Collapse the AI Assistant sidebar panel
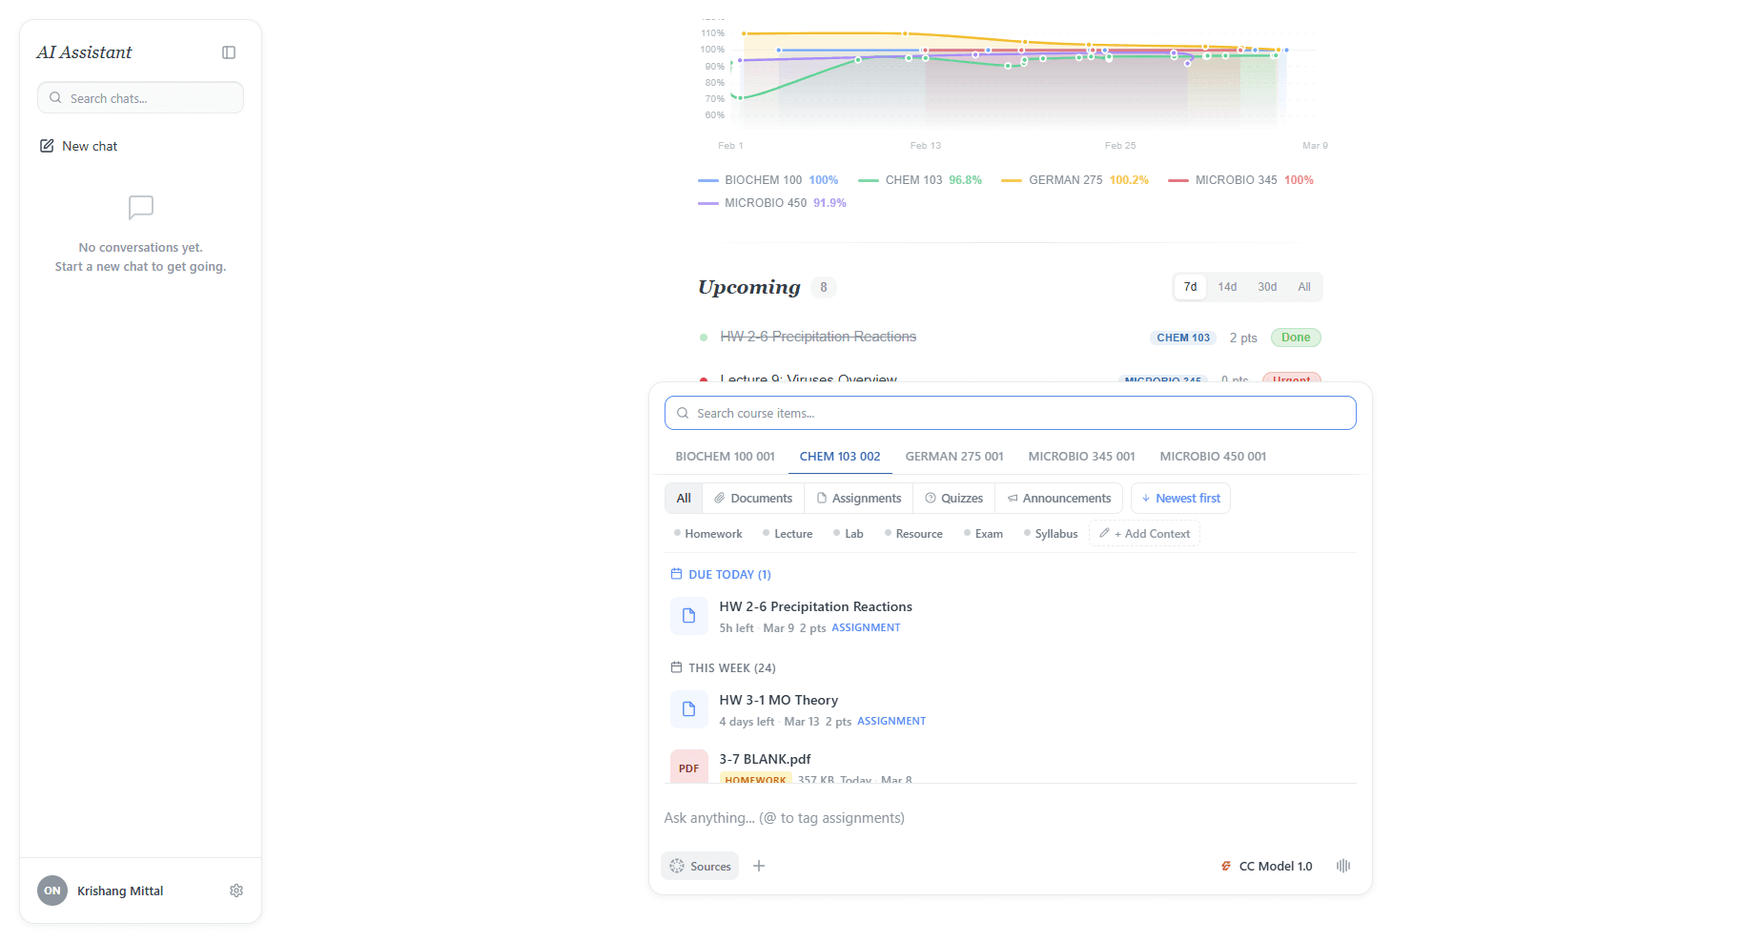 pyautogui.click(x=229, y=52)
